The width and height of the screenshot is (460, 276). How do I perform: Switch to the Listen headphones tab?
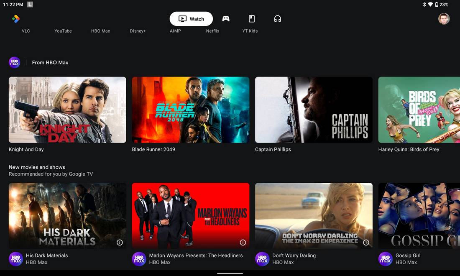click(278, 19)
